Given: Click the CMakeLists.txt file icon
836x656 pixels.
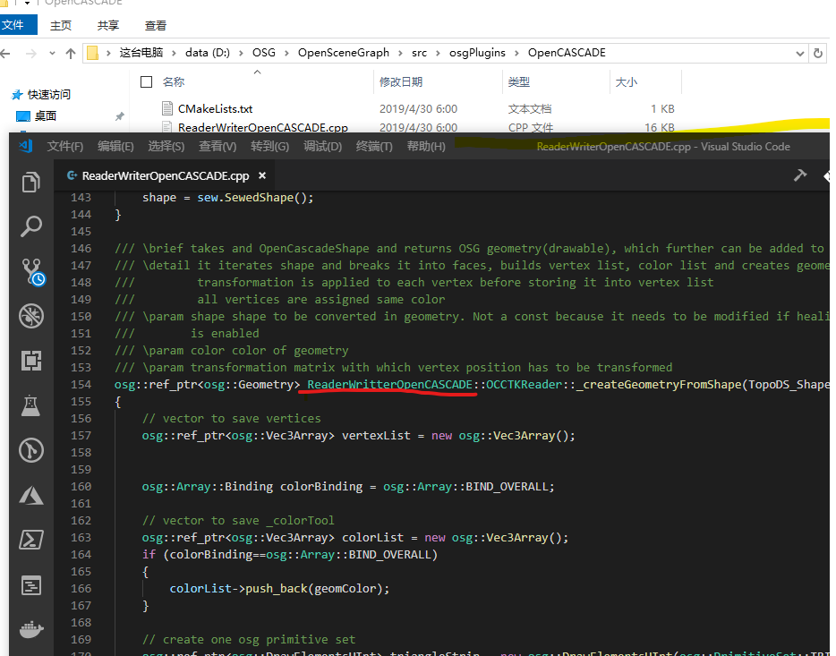Looking at the screenshot, I should click(x=167, y=108).
